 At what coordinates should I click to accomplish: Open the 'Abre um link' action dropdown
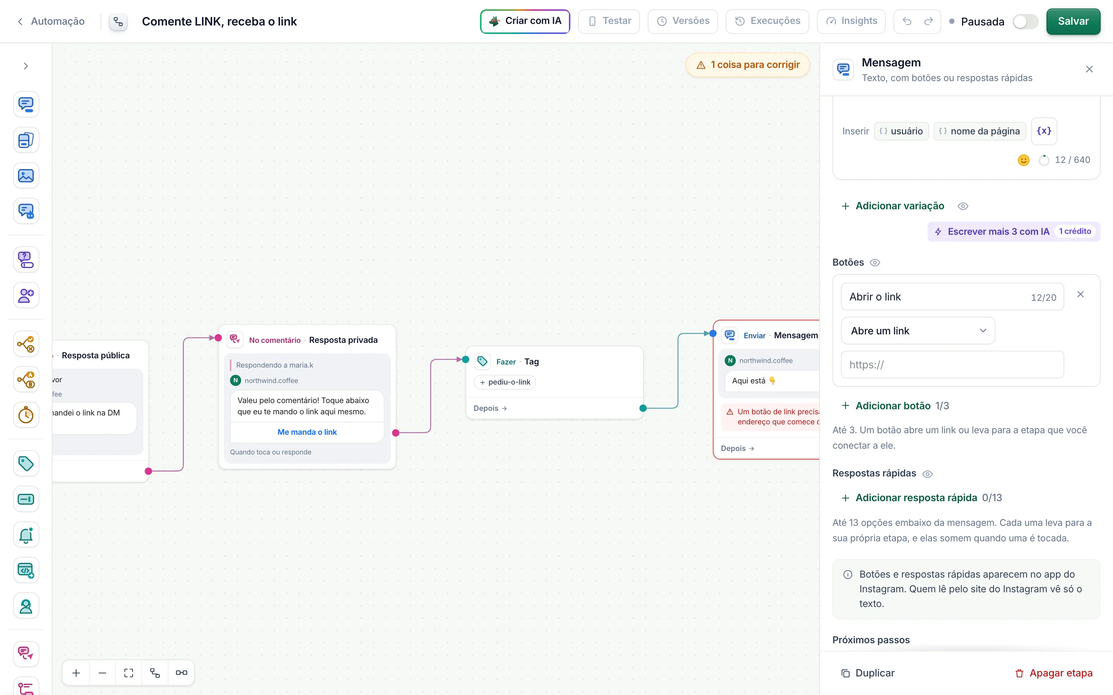918,331
